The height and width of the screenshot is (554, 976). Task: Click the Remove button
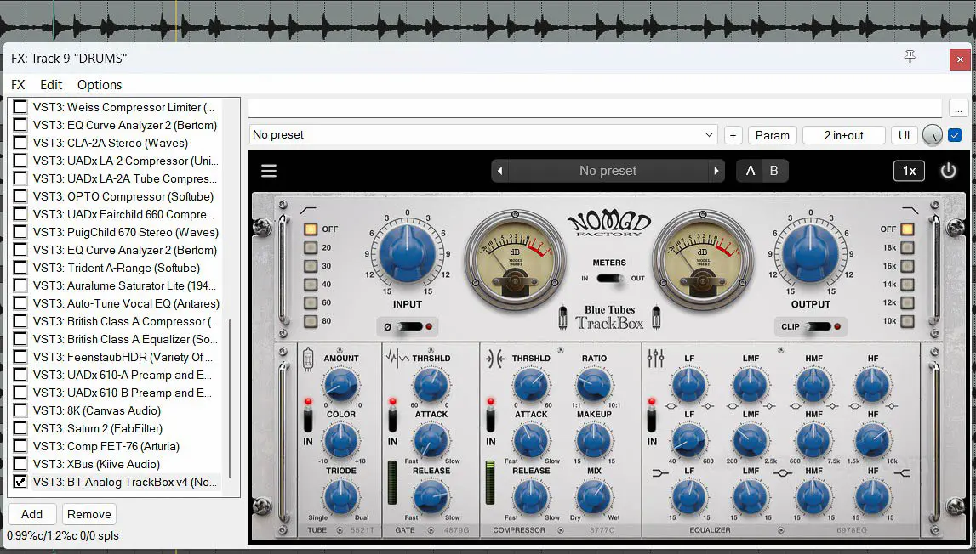pyautogui.click(x=89, y=514)
